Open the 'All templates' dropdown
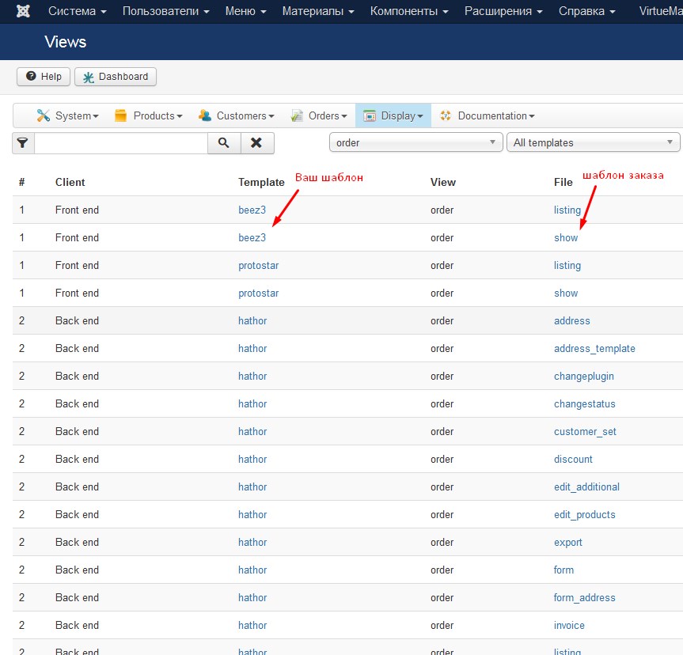This screenshot has height=655, width=683. click(x=593, y=143)
